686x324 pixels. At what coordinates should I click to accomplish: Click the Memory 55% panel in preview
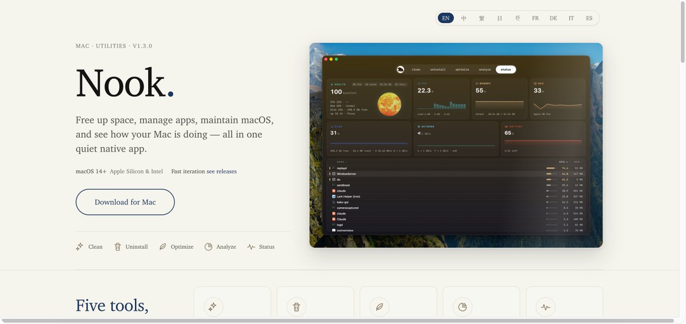coord(500,99)
